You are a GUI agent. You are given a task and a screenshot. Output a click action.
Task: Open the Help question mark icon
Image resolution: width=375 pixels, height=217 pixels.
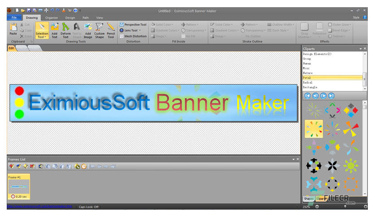click(x=75, y=10)
